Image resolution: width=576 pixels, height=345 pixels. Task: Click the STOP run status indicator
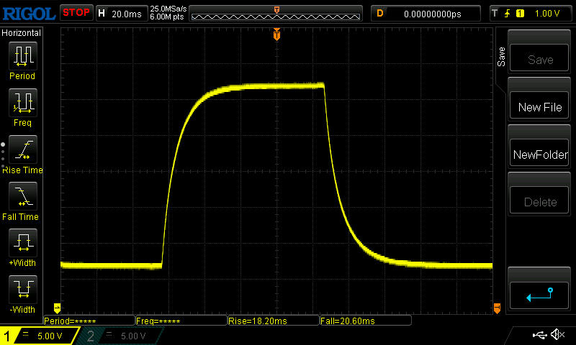coord(76,13)
